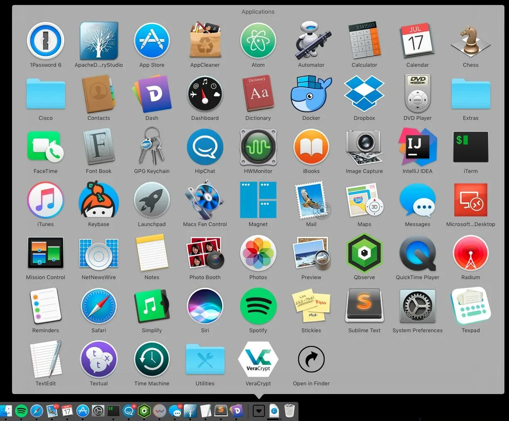Launch DVD Player

[x=418, y=94]
